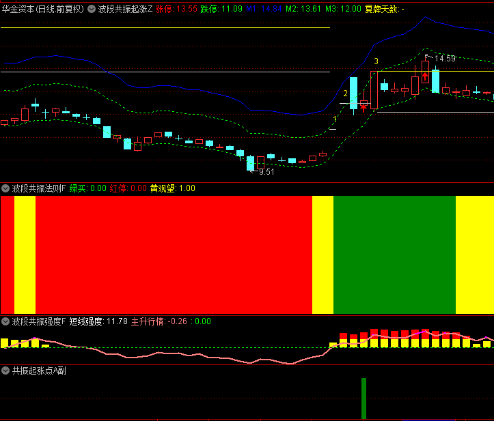The image size is (494, 421).
Task: Click the 华金资本(日线.前复权) stock title
Action: pyautogui.click(x=43, y=9)
